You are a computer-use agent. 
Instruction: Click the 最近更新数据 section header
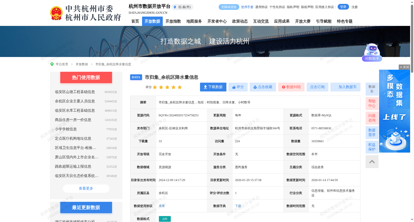coord(86,207)
